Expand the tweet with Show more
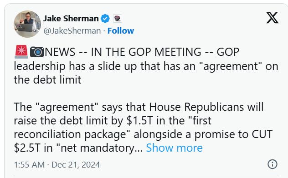288x178 pixels. click(x=175, y=148)
